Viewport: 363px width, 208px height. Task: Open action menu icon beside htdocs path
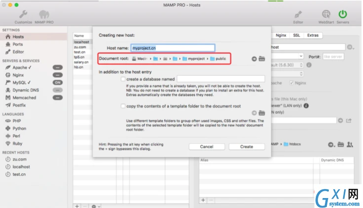(331, 145)
